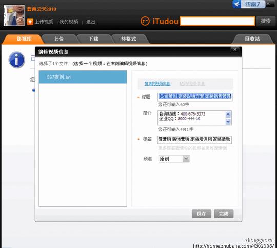Screen dimensions: 277x248
Task: Click the iTudou search input field
Action: (x=217, y=21)
